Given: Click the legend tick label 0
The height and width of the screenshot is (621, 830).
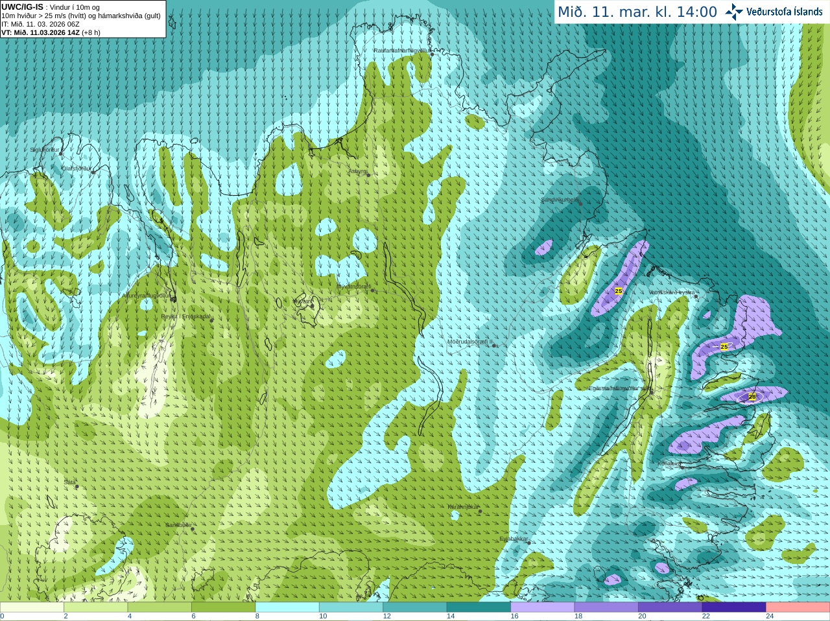Looking at the screenshot, I should coord(2,616).
